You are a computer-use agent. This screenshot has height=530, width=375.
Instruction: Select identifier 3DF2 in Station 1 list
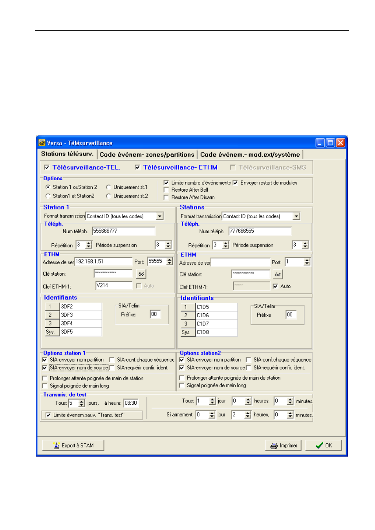[x=81, y=307]
